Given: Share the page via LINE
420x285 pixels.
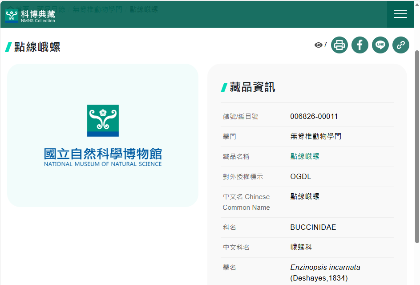Looking at the screenshot, I should coord(380,45).
